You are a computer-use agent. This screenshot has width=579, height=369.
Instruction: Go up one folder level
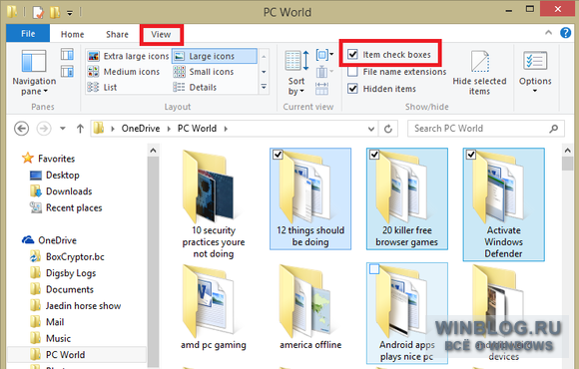(80, 129)
